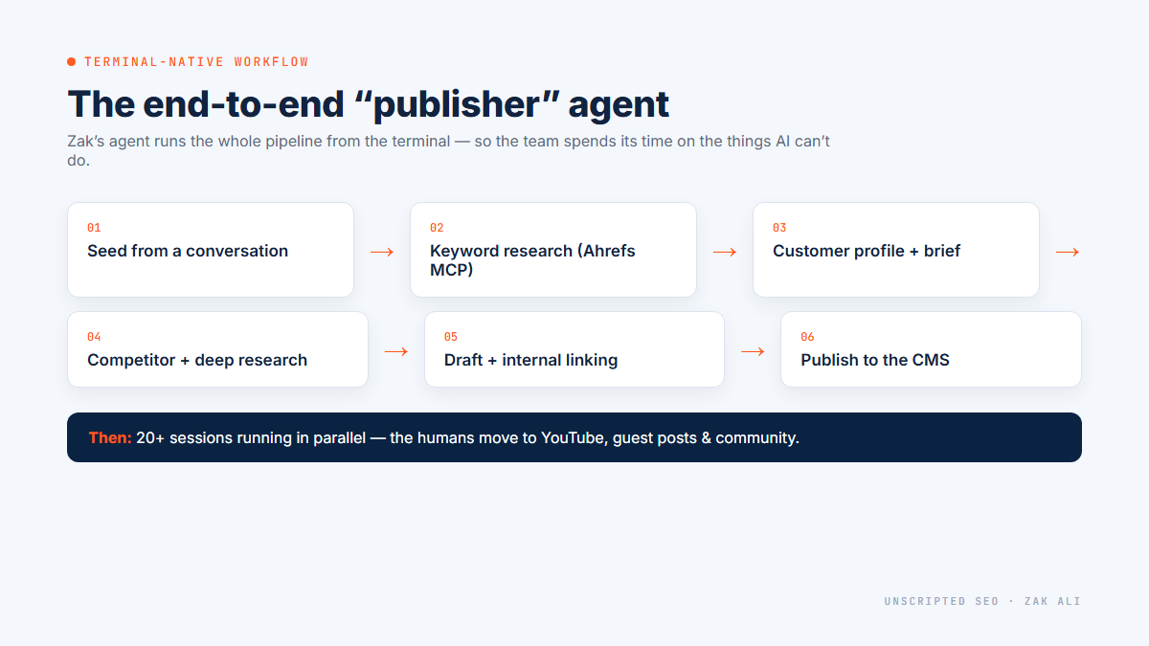This screenshot has width=1149, height=646.
Task: Click the 'Publish to the CMS' card
Action: (931, 349)
